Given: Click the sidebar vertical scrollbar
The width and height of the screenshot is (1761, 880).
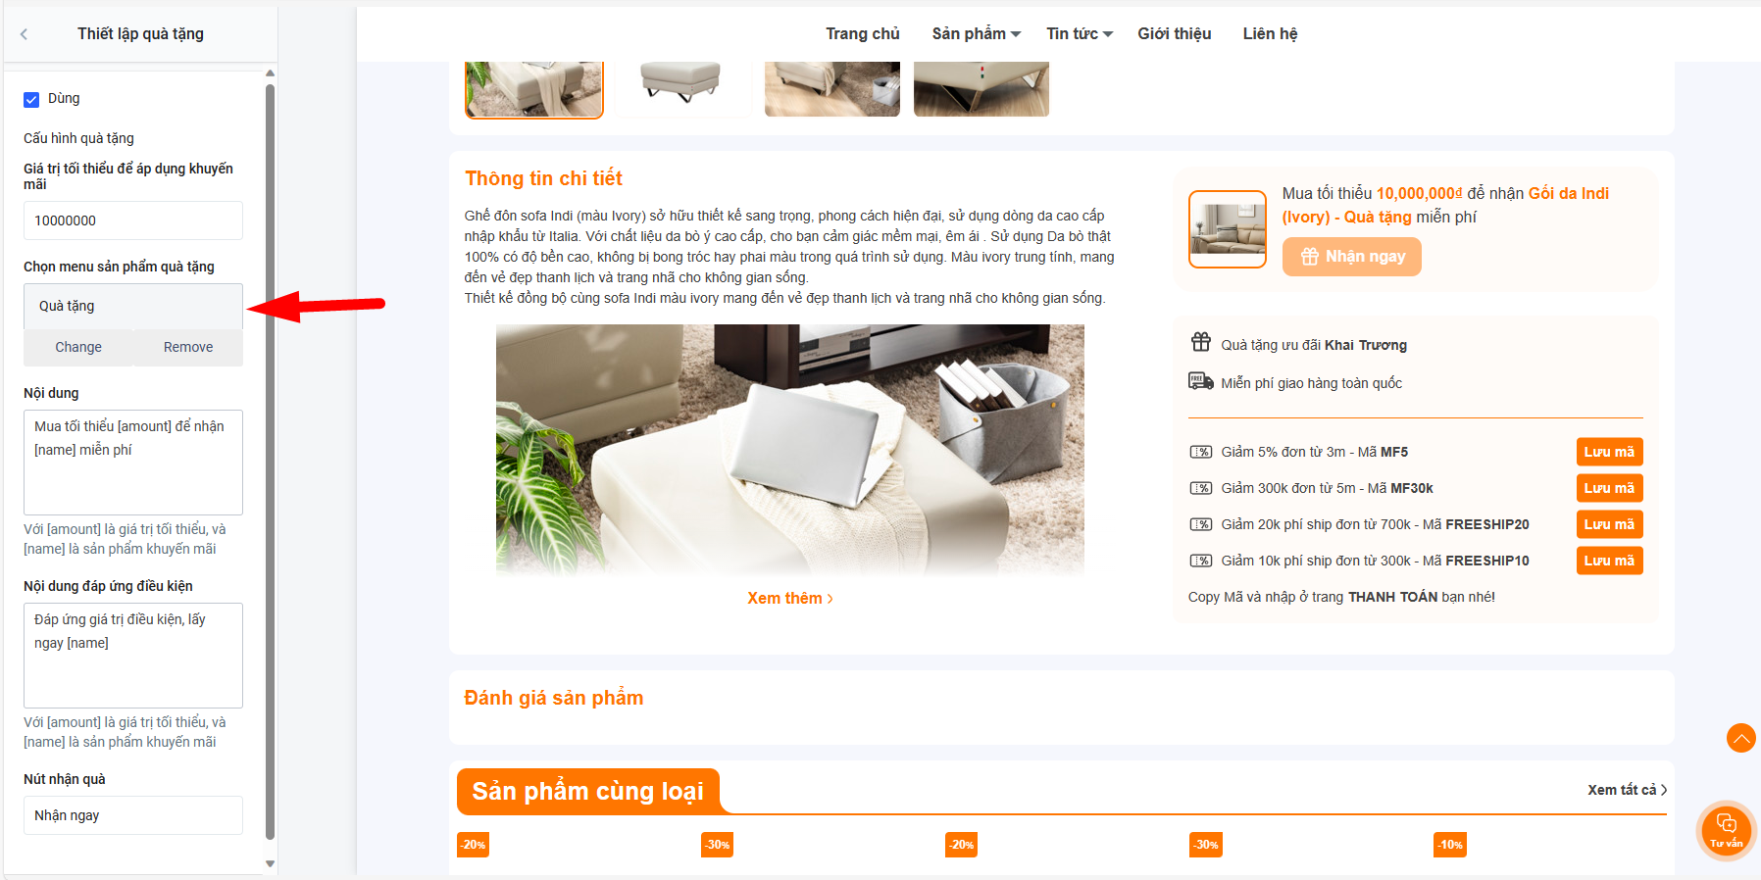Looking at the screenshot, I should [270, 461].
